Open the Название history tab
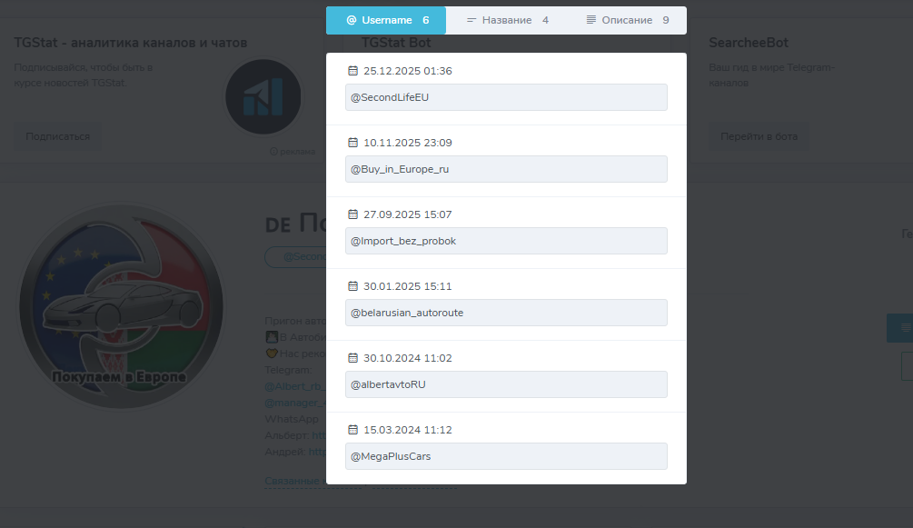 click(x=507, y=20)
